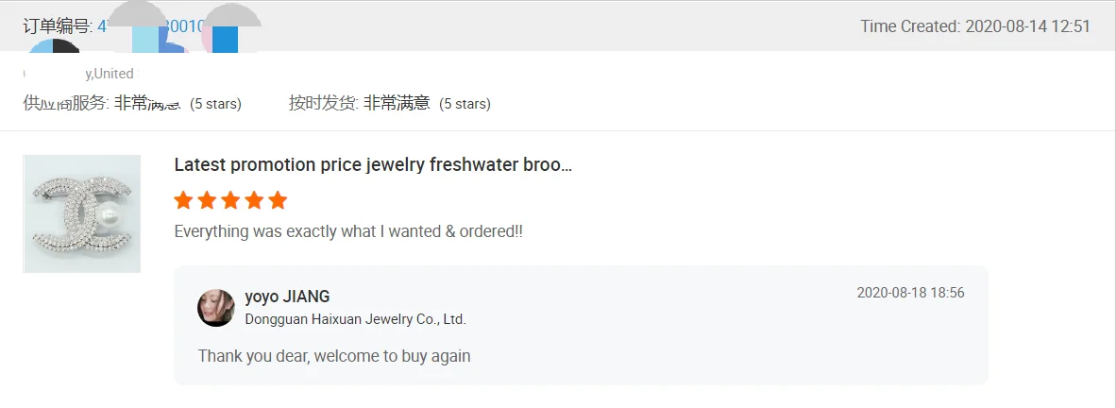Open the Latest promotion price jewelry title

click(373, 164)
